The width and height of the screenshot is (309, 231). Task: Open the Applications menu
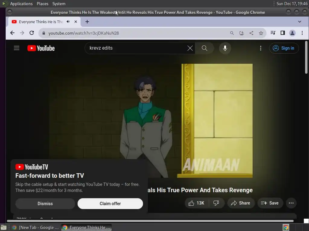21,4
